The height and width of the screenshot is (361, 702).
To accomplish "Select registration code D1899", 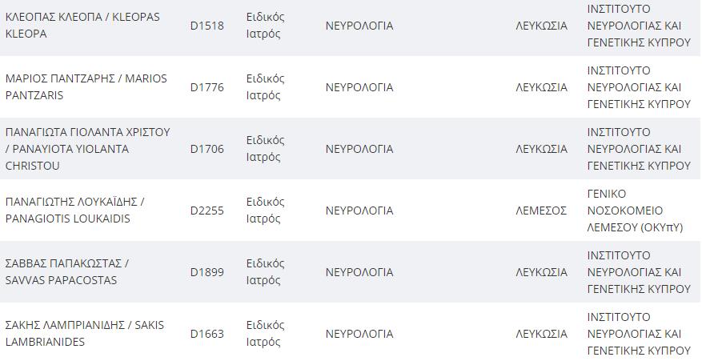I will tap(207, 272).
